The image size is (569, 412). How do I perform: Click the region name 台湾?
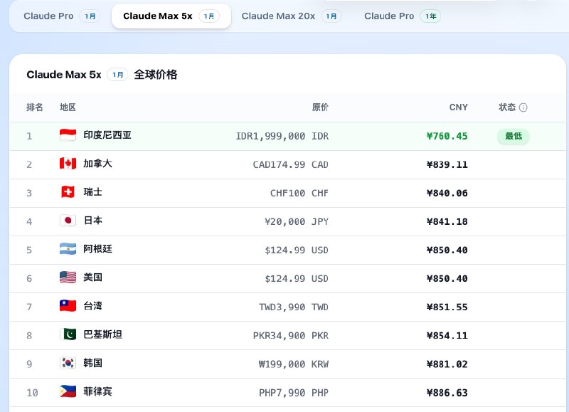tap(93, 306)
